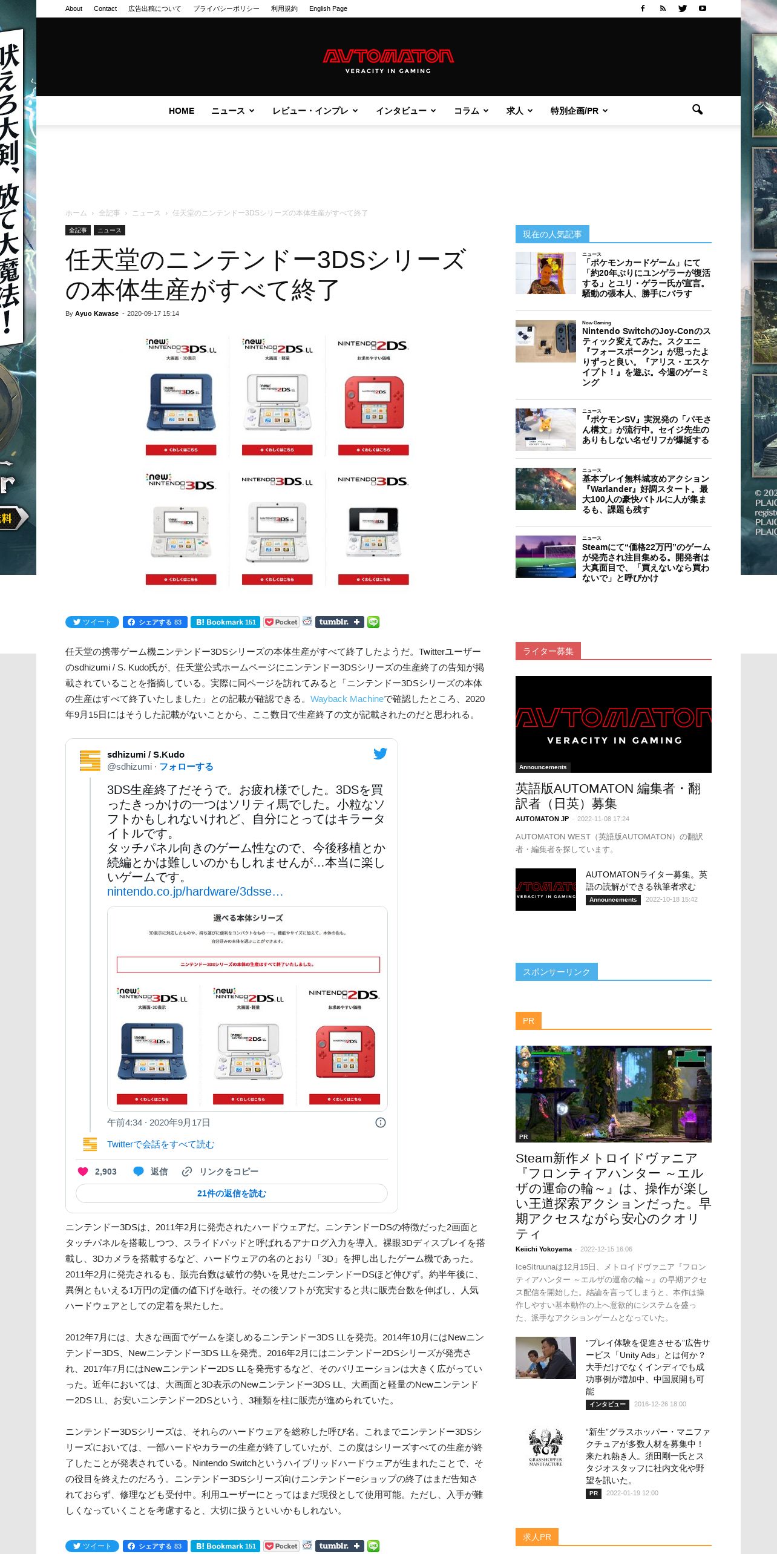
Task: Click the AUTOMATON logo in the header
Action: coord(388,61)
